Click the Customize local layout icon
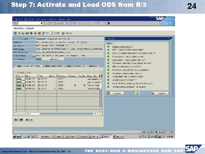The width and height of the screenshot is (205, 154). click(108, 23)
